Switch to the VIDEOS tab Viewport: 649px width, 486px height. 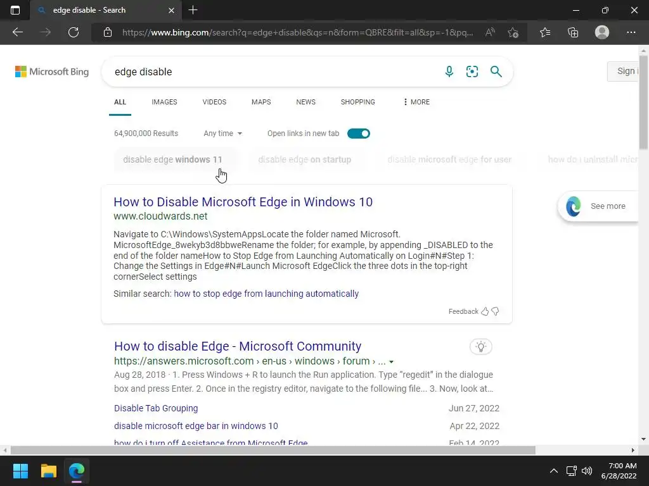[214, 102]
